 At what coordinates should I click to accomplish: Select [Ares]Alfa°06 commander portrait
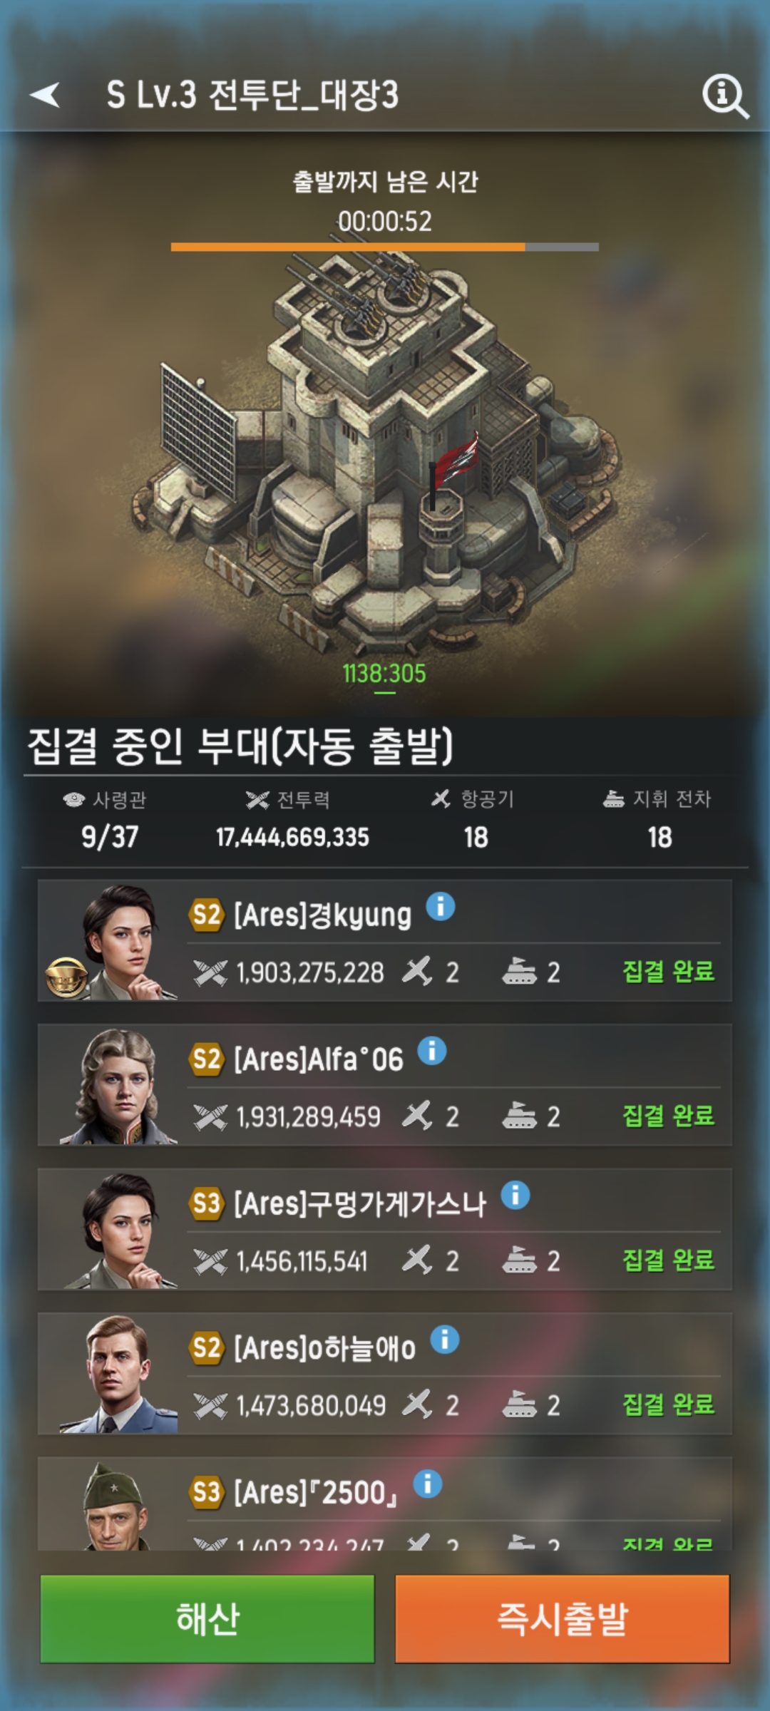[x=118, y=1086]
